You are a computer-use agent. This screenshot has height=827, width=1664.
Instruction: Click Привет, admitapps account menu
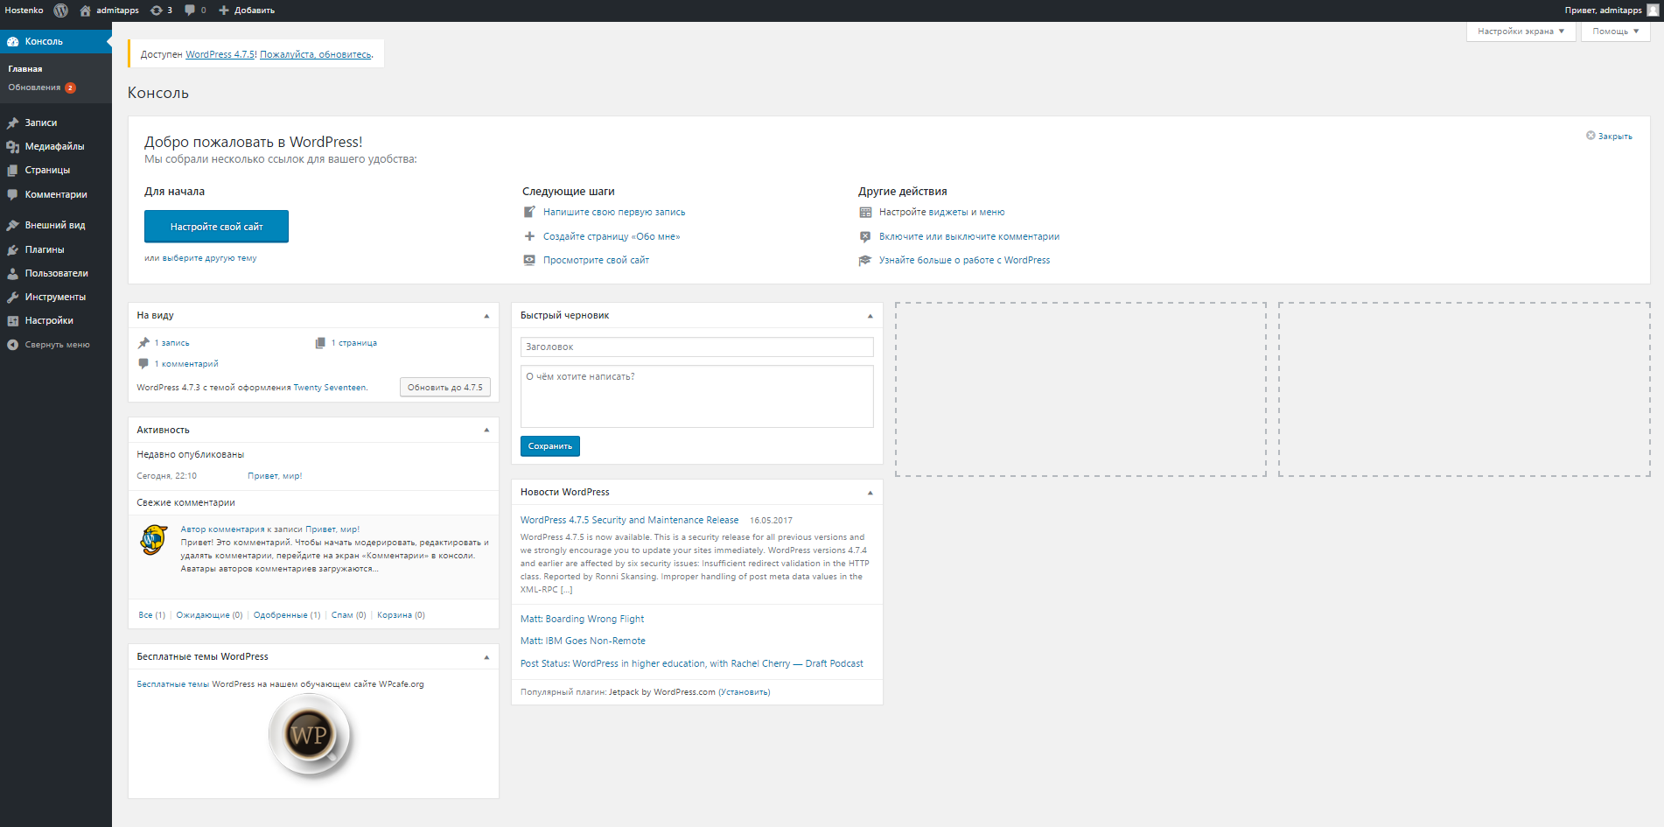tap(1612, 11)
